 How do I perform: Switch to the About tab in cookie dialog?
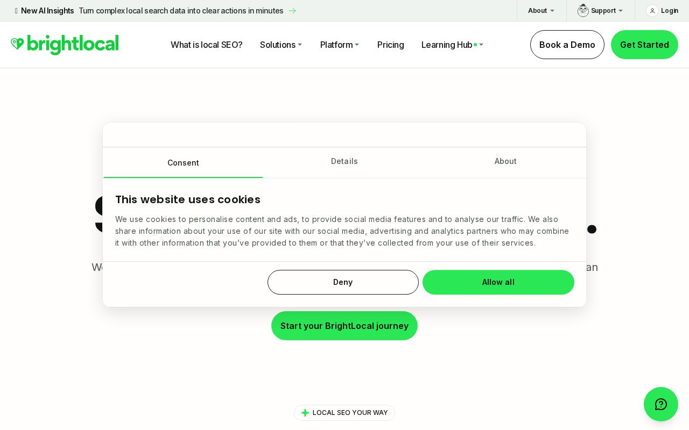[505, 161]
